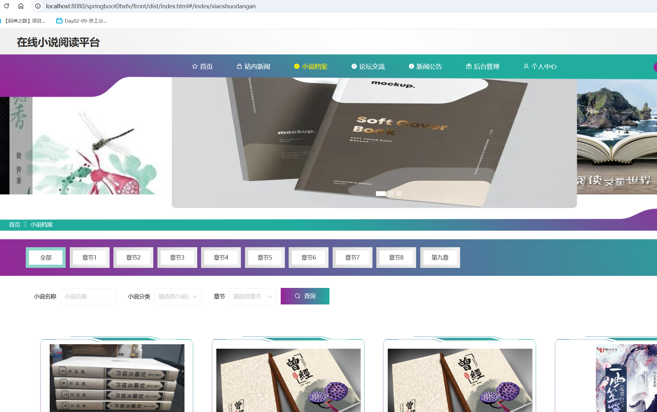Click the 小说名称 input field
Image resolution: width=657 pixels, height=412 pixels.
click(x=88, y=296)
